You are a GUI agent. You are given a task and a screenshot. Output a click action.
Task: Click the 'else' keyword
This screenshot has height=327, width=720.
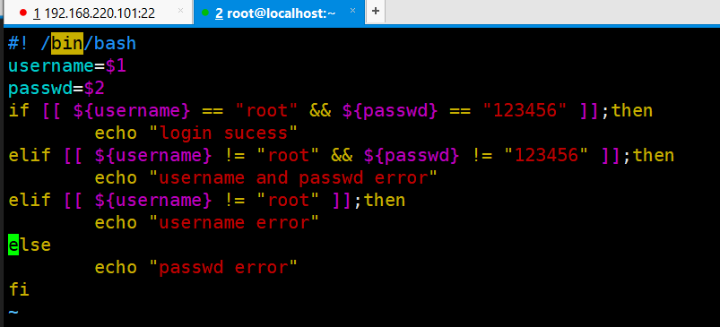pyautogui.click(x=30, y=245)
